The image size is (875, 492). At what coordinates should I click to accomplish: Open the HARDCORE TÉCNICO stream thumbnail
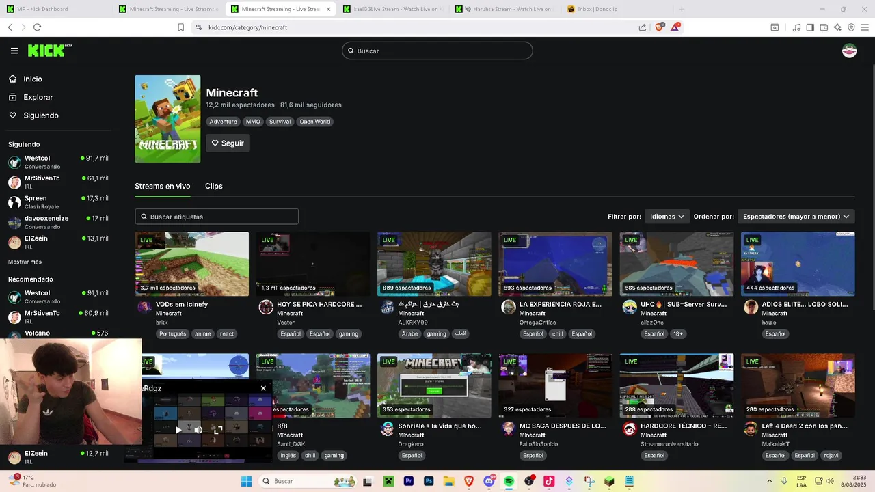pos(677,385)
